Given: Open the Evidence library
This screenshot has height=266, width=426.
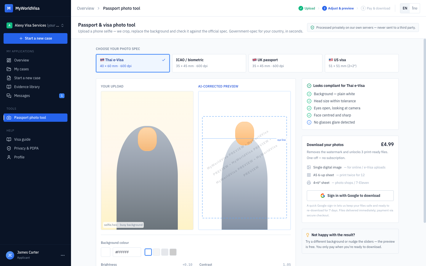Looking at the screenshot, I should point(35,87).
